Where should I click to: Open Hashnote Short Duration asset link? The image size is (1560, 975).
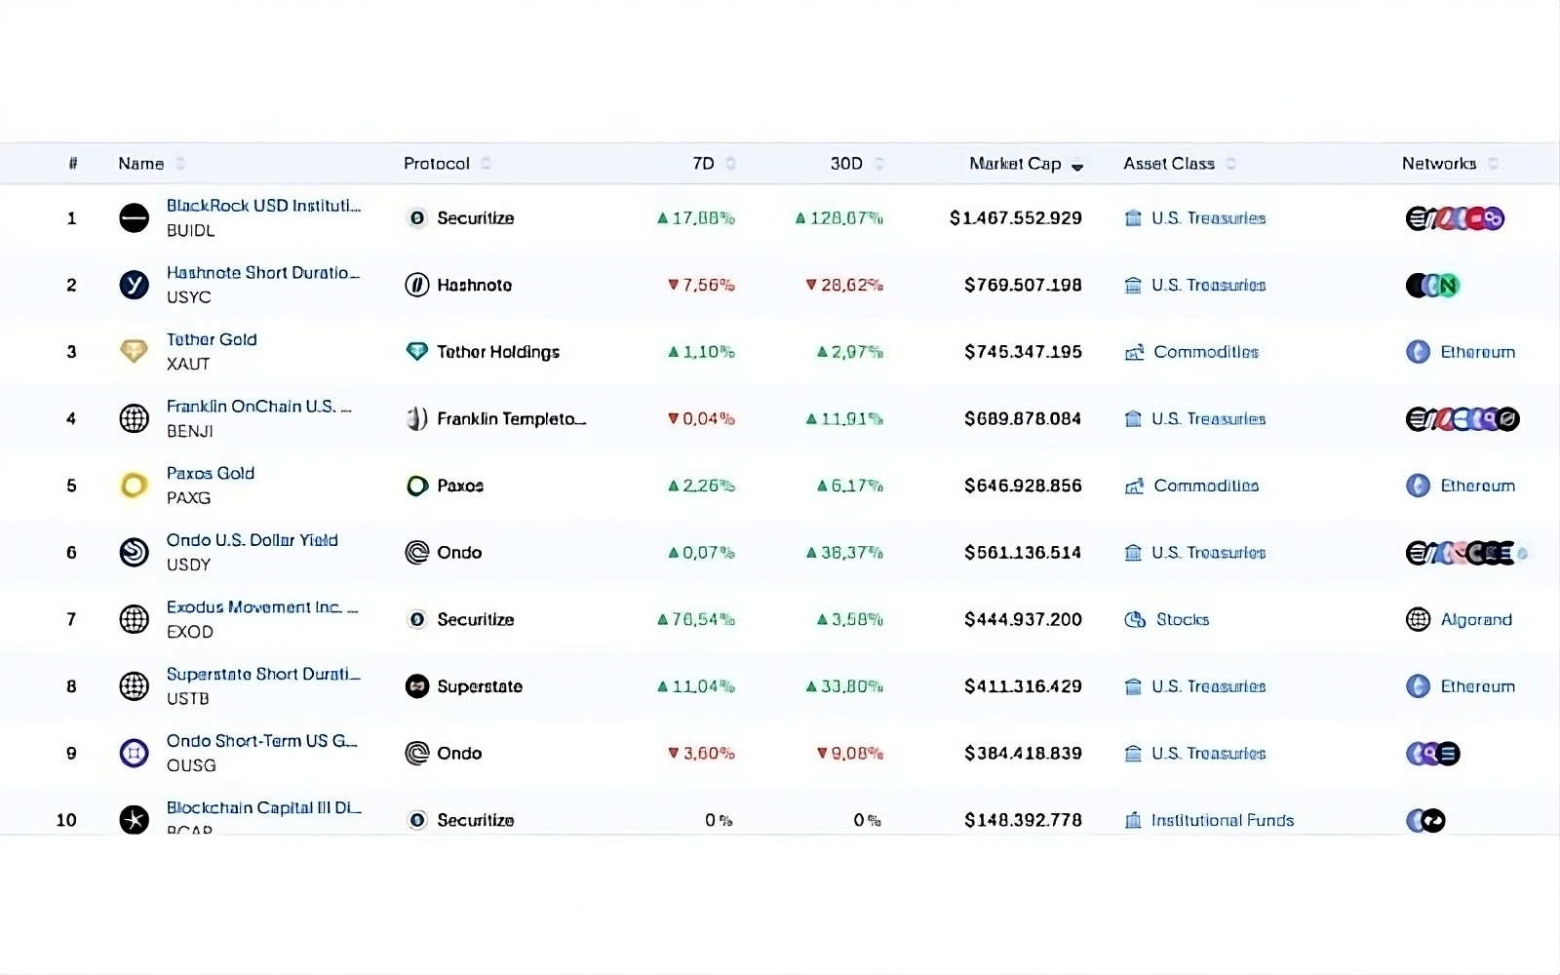(x=263, y=273)
